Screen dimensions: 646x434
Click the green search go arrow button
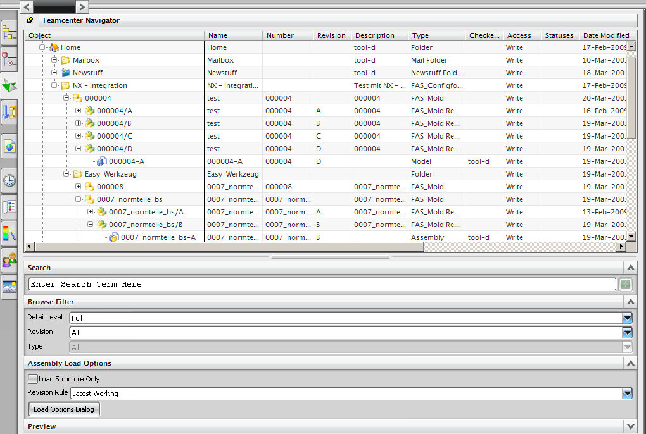tap(625, 284)
